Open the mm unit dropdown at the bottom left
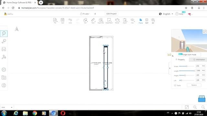 [6, 107]
